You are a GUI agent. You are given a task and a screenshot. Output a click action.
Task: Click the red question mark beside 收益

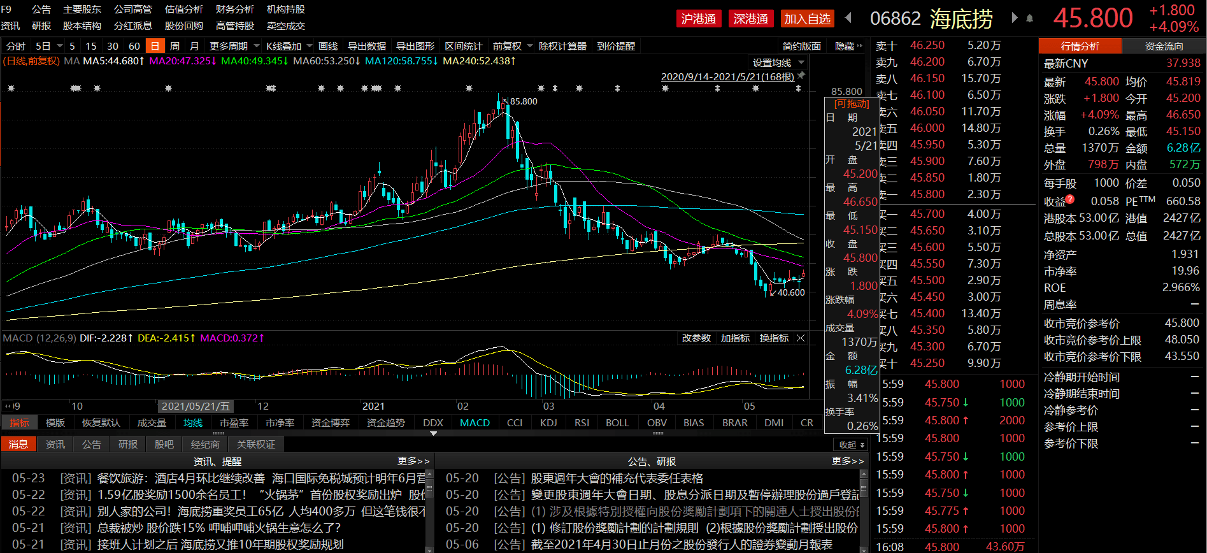coord(1070,200)
